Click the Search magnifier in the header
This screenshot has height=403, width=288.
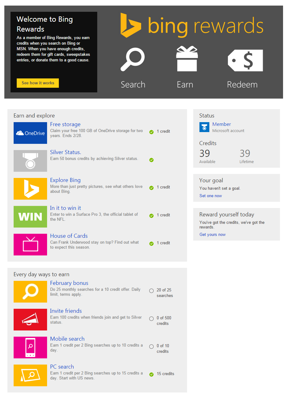coord(133,60)
